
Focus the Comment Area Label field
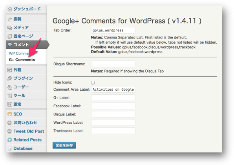[113, 90]
